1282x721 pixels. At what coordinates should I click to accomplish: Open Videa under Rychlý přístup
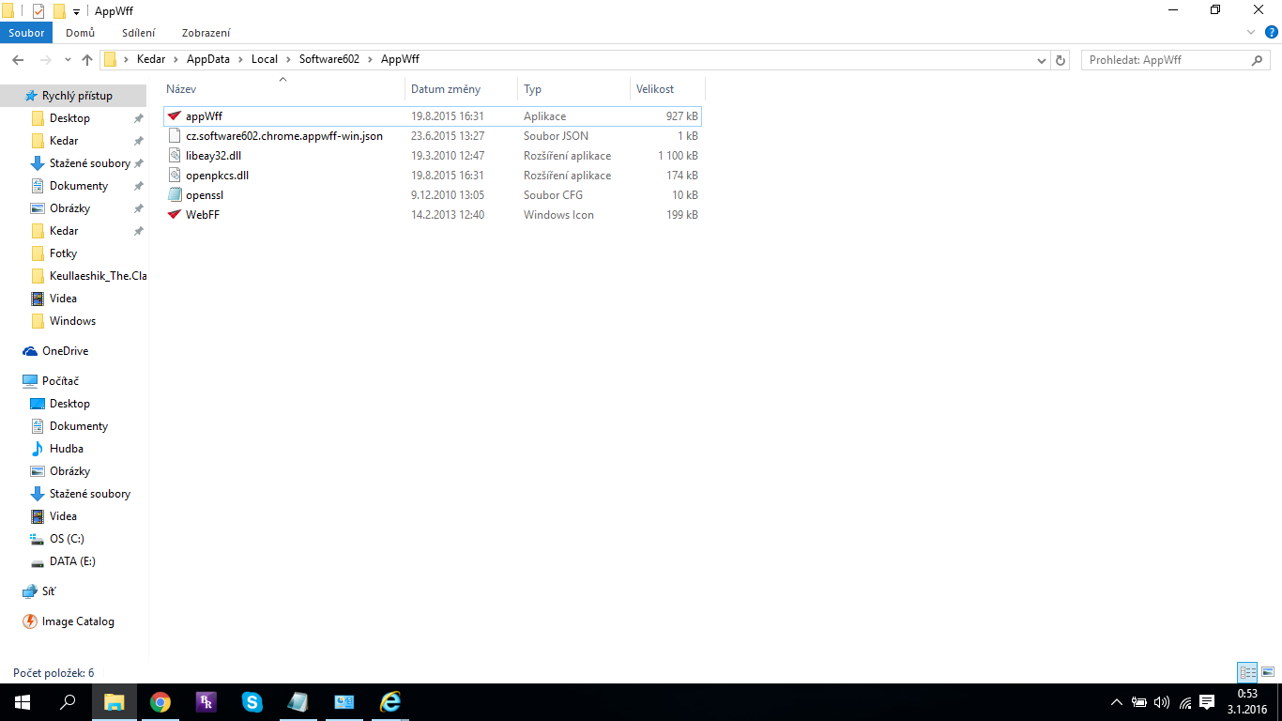point(63,299)
